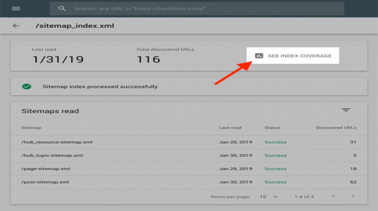The height and width of the screenshot is (211, 378).
Task: Select the rows per page value 10
Action: point(263,197)
